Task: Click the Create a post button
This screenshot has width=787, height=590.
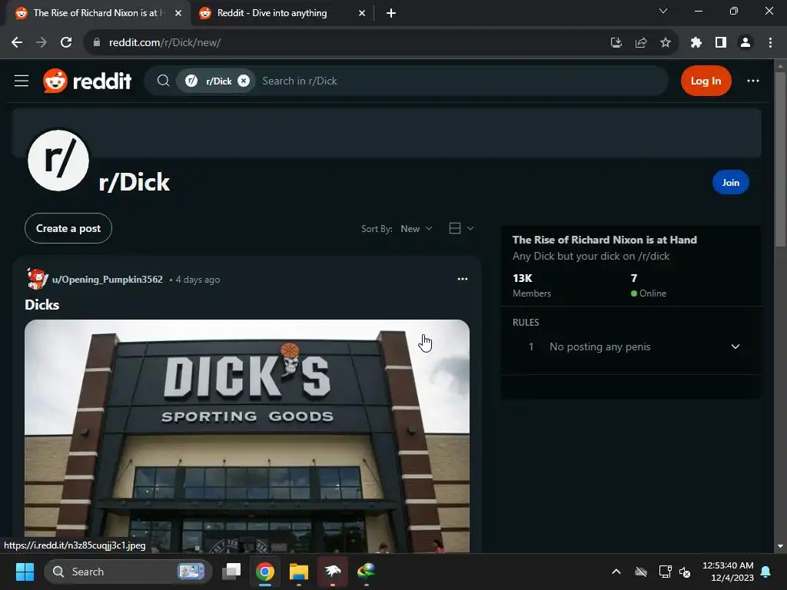Action: (68, 228)
